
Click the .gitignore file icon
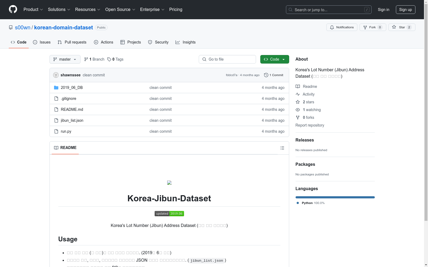pos(56,99)
